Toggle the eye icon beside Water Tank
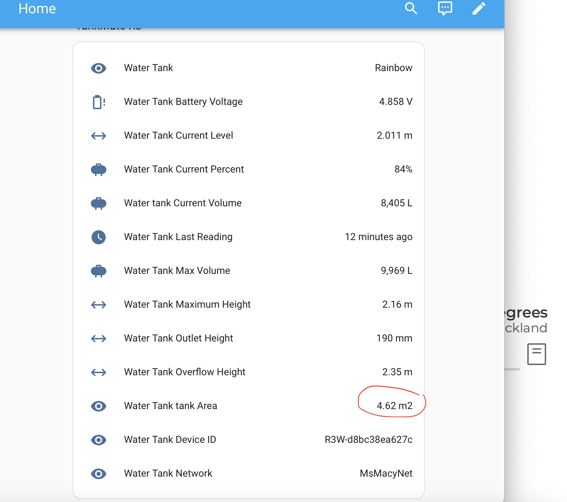567x502 pixels. pyautogui.click(x=99, y=68)
